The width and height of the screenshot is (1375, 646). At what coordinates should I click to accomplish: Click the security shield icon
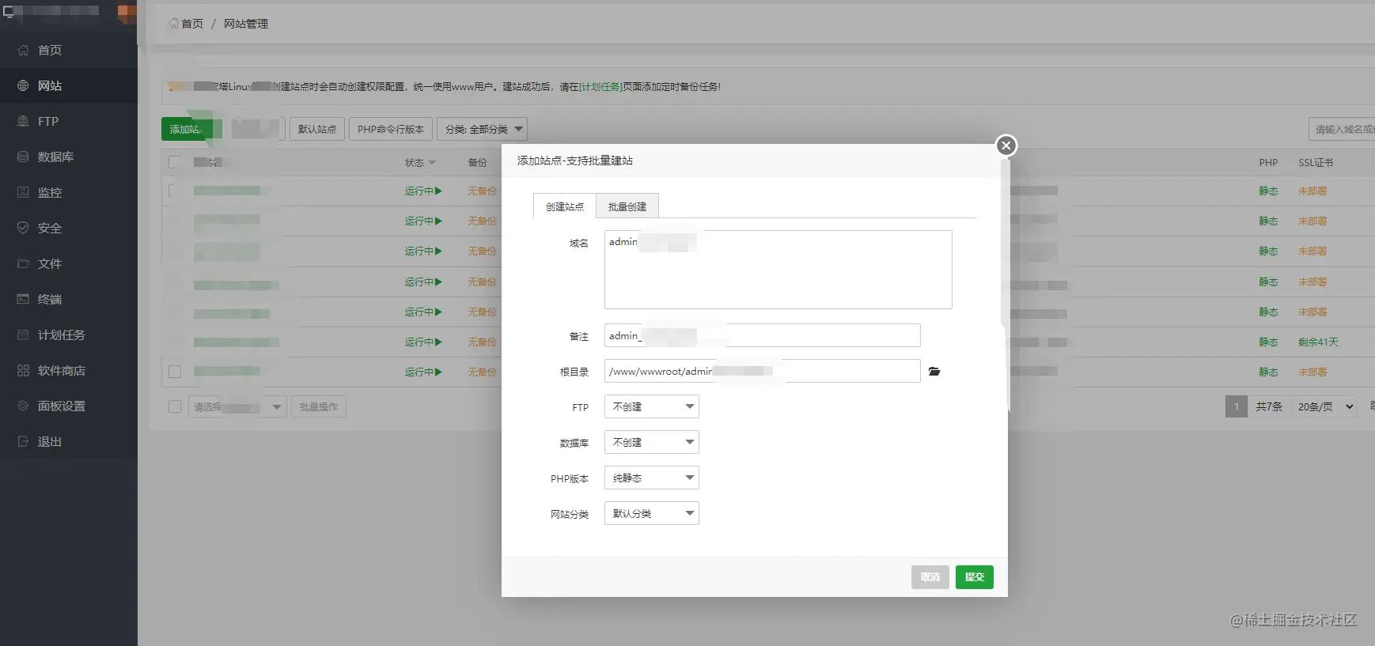pyautogui.click(x=23, y=228)
